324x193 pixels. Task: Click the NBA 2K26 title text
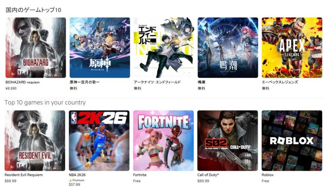click(77, 175)
